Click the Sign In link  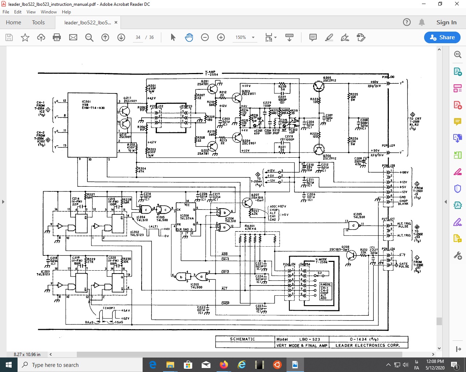pyautogui.click(x=446, y=23)
